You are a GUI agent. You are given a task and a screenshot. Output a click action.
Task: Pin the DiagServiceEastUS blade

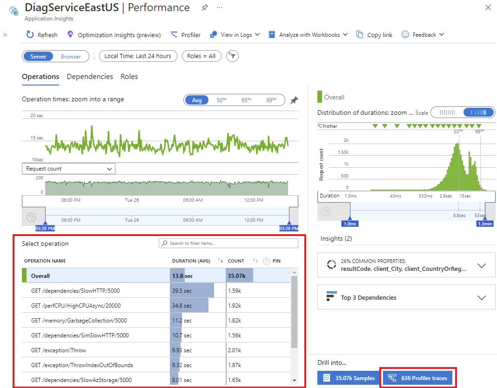coord(204,7)
